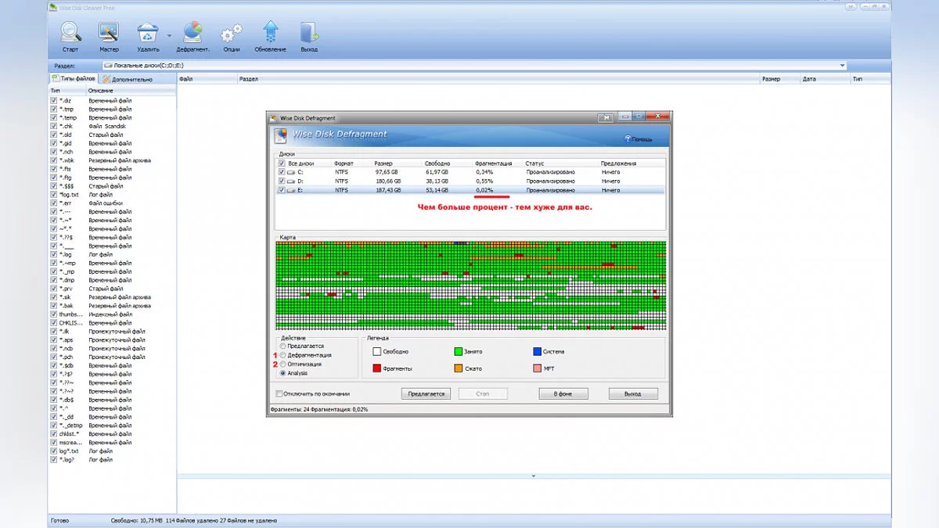The width and height of the screenshot is (939, 528).
Task: Open the Раздел local disks dropdown
Action: pos(842,66)
